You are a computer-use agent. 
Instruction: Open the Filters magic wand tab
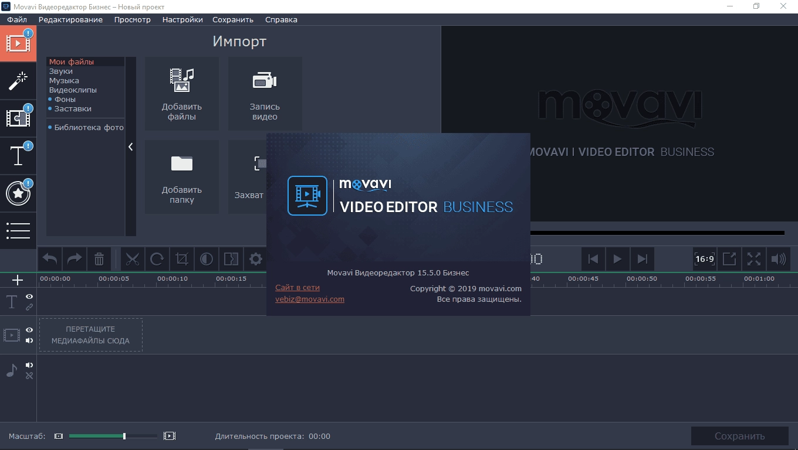tap(18, 81)
